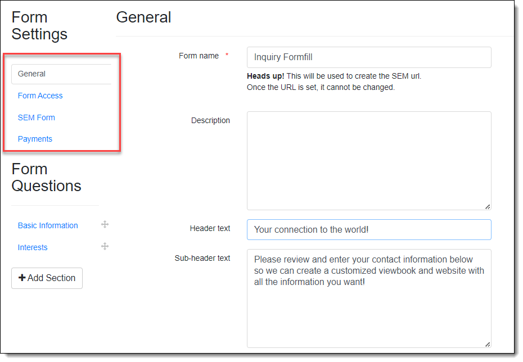The height and width of the screenshot is (362, 523).
Task: Click the Header text label
Action: coord(210,229)
